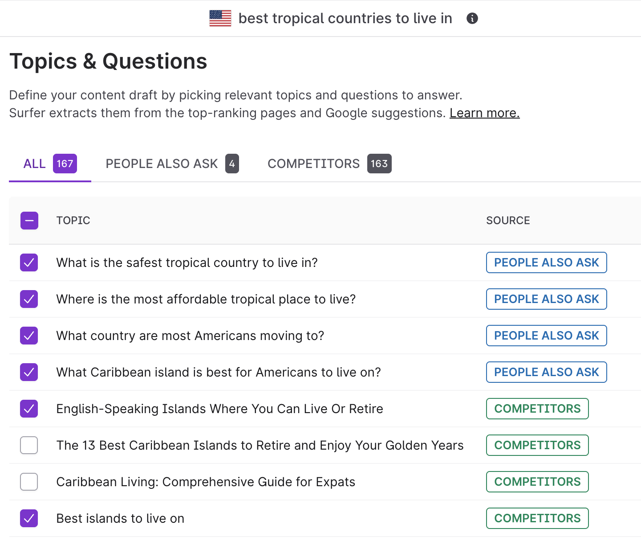Uncheck 'Best islands to live on' topic

pos(29,518)
